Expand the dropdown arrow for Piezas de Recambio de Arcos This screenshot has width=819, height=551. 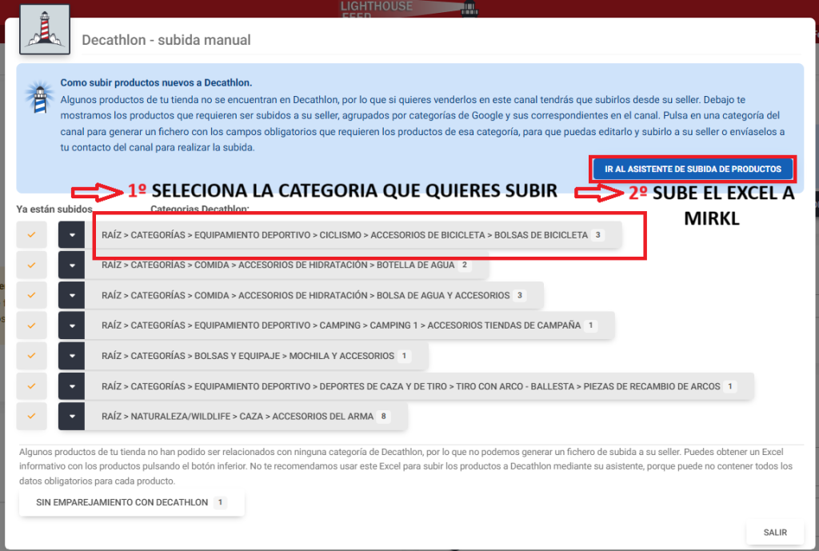(71, 386)
